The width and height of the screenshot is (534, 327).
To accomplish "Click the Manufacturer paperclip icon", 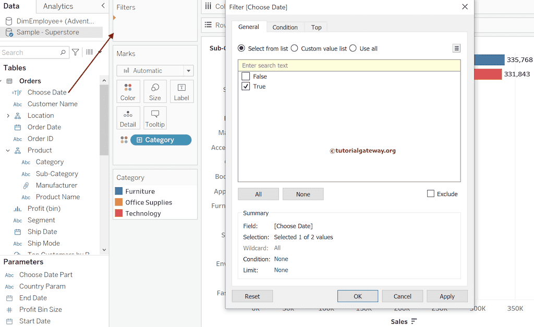I will coord(26,186).
